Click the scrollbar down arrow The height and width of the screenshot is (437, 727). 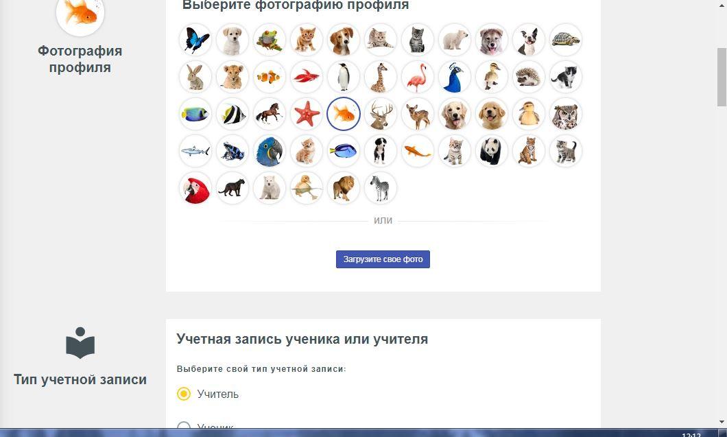(722, 422)
